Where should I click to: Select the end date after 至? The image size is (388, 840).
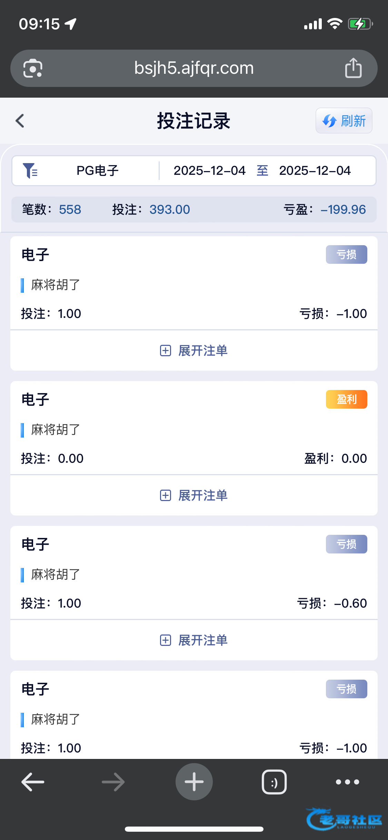point(315,171)
